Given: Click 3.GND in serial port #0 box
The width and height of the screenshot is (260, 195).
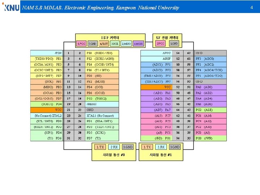Looking at the screenshot, I should coord(128,147).
